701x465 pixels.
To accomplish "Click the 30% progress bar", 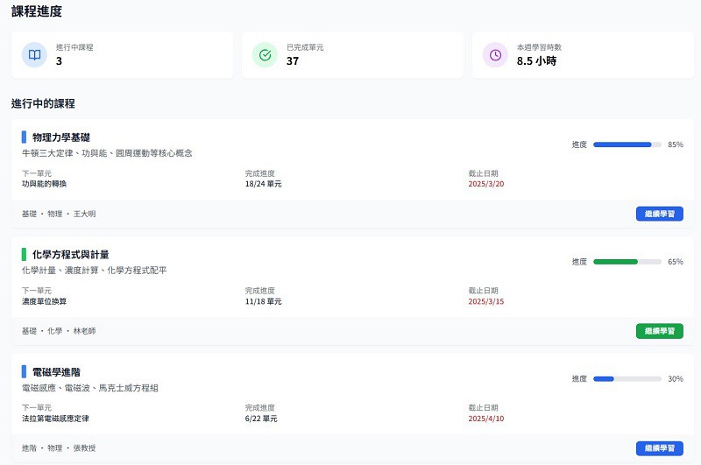I will [x=627, y=379].
